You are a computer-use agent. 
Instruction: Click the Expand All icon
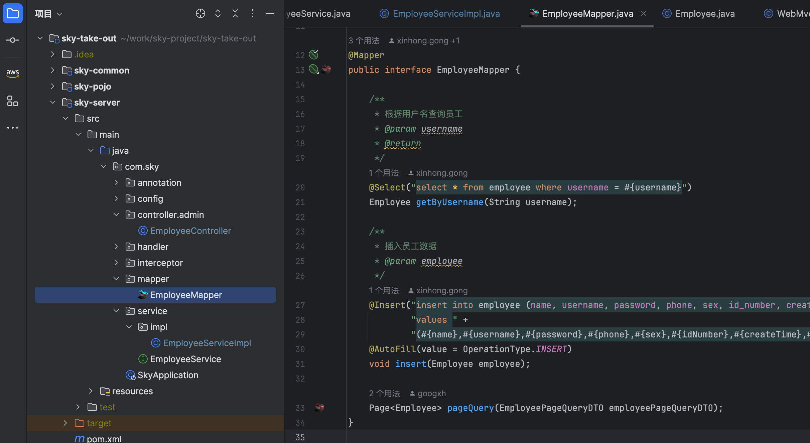coord(218,13)
